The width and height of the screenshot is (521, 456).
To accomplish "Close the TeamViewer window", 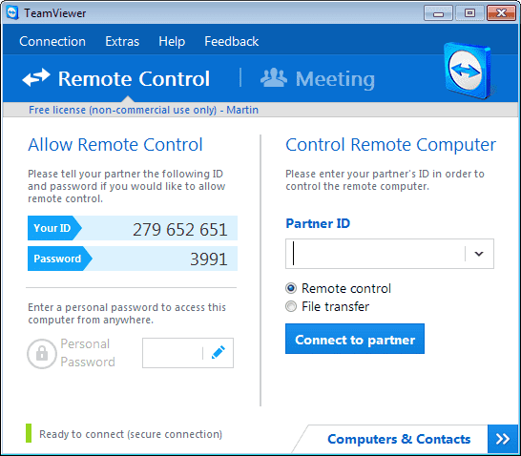I will [x=501, y=13].
